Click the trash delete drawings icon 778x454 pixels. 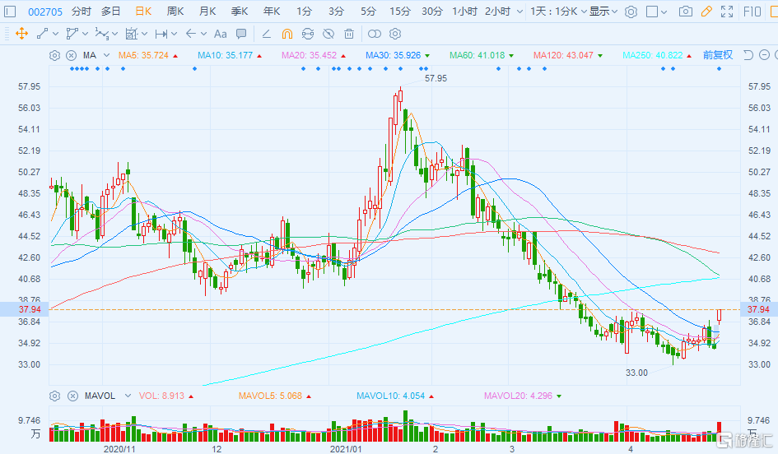(349, 34)
